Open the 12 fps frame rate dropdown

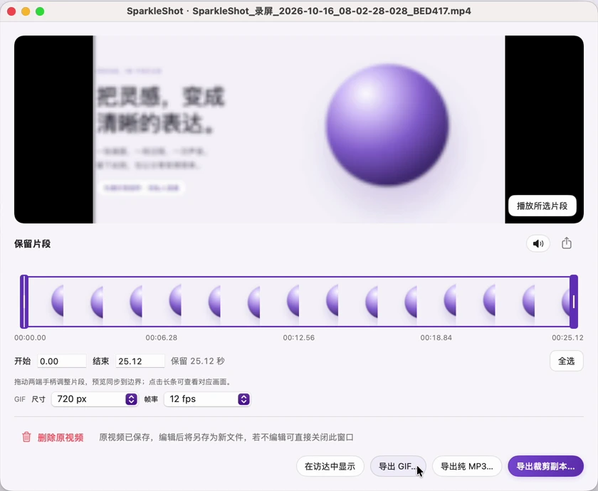[207, 399]
